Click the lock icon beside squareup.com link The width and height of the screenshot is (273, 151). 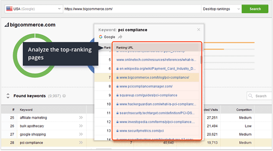pyautogui.click(x=117, y=95)
